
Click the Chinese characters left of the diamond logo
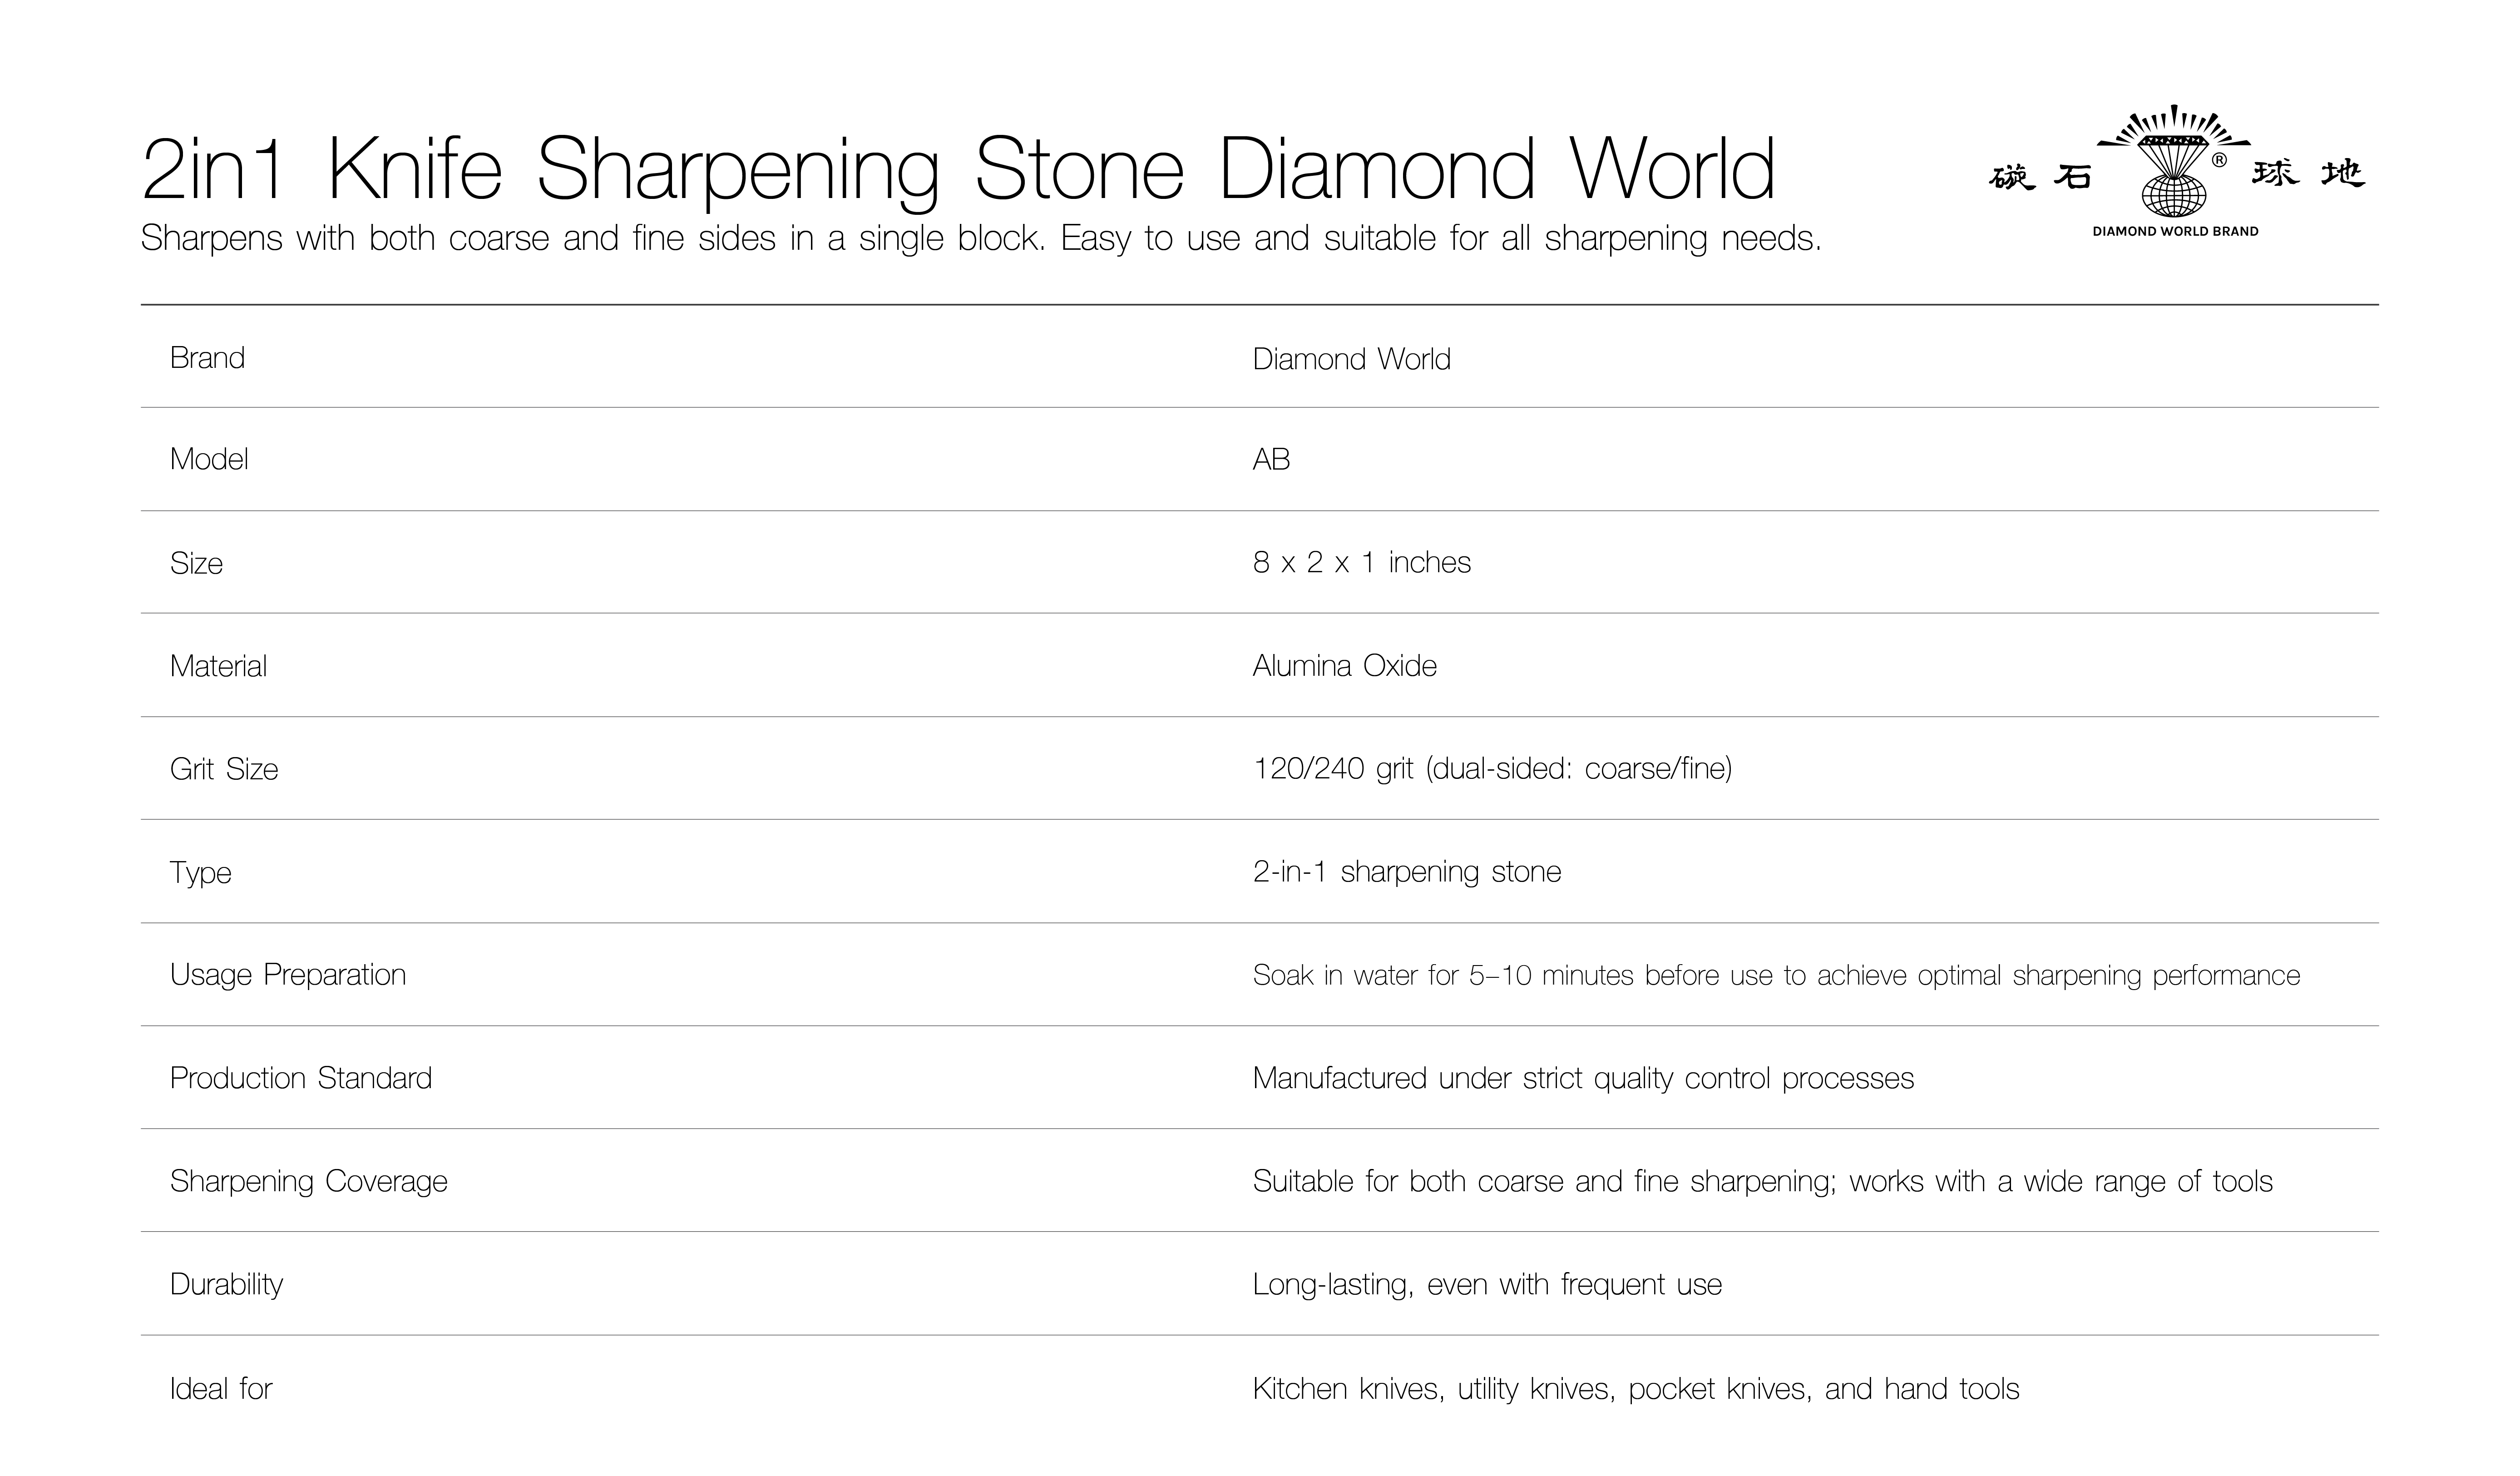point(2041,177)
